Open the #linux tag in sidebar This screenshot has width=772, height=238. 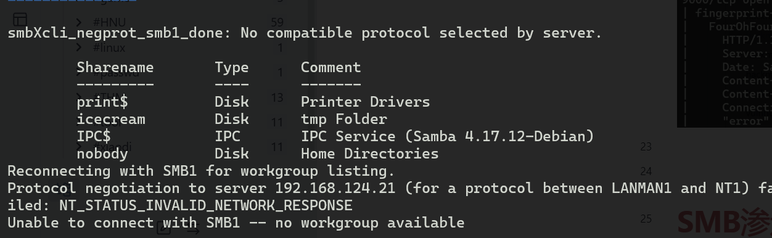(109, 47)
